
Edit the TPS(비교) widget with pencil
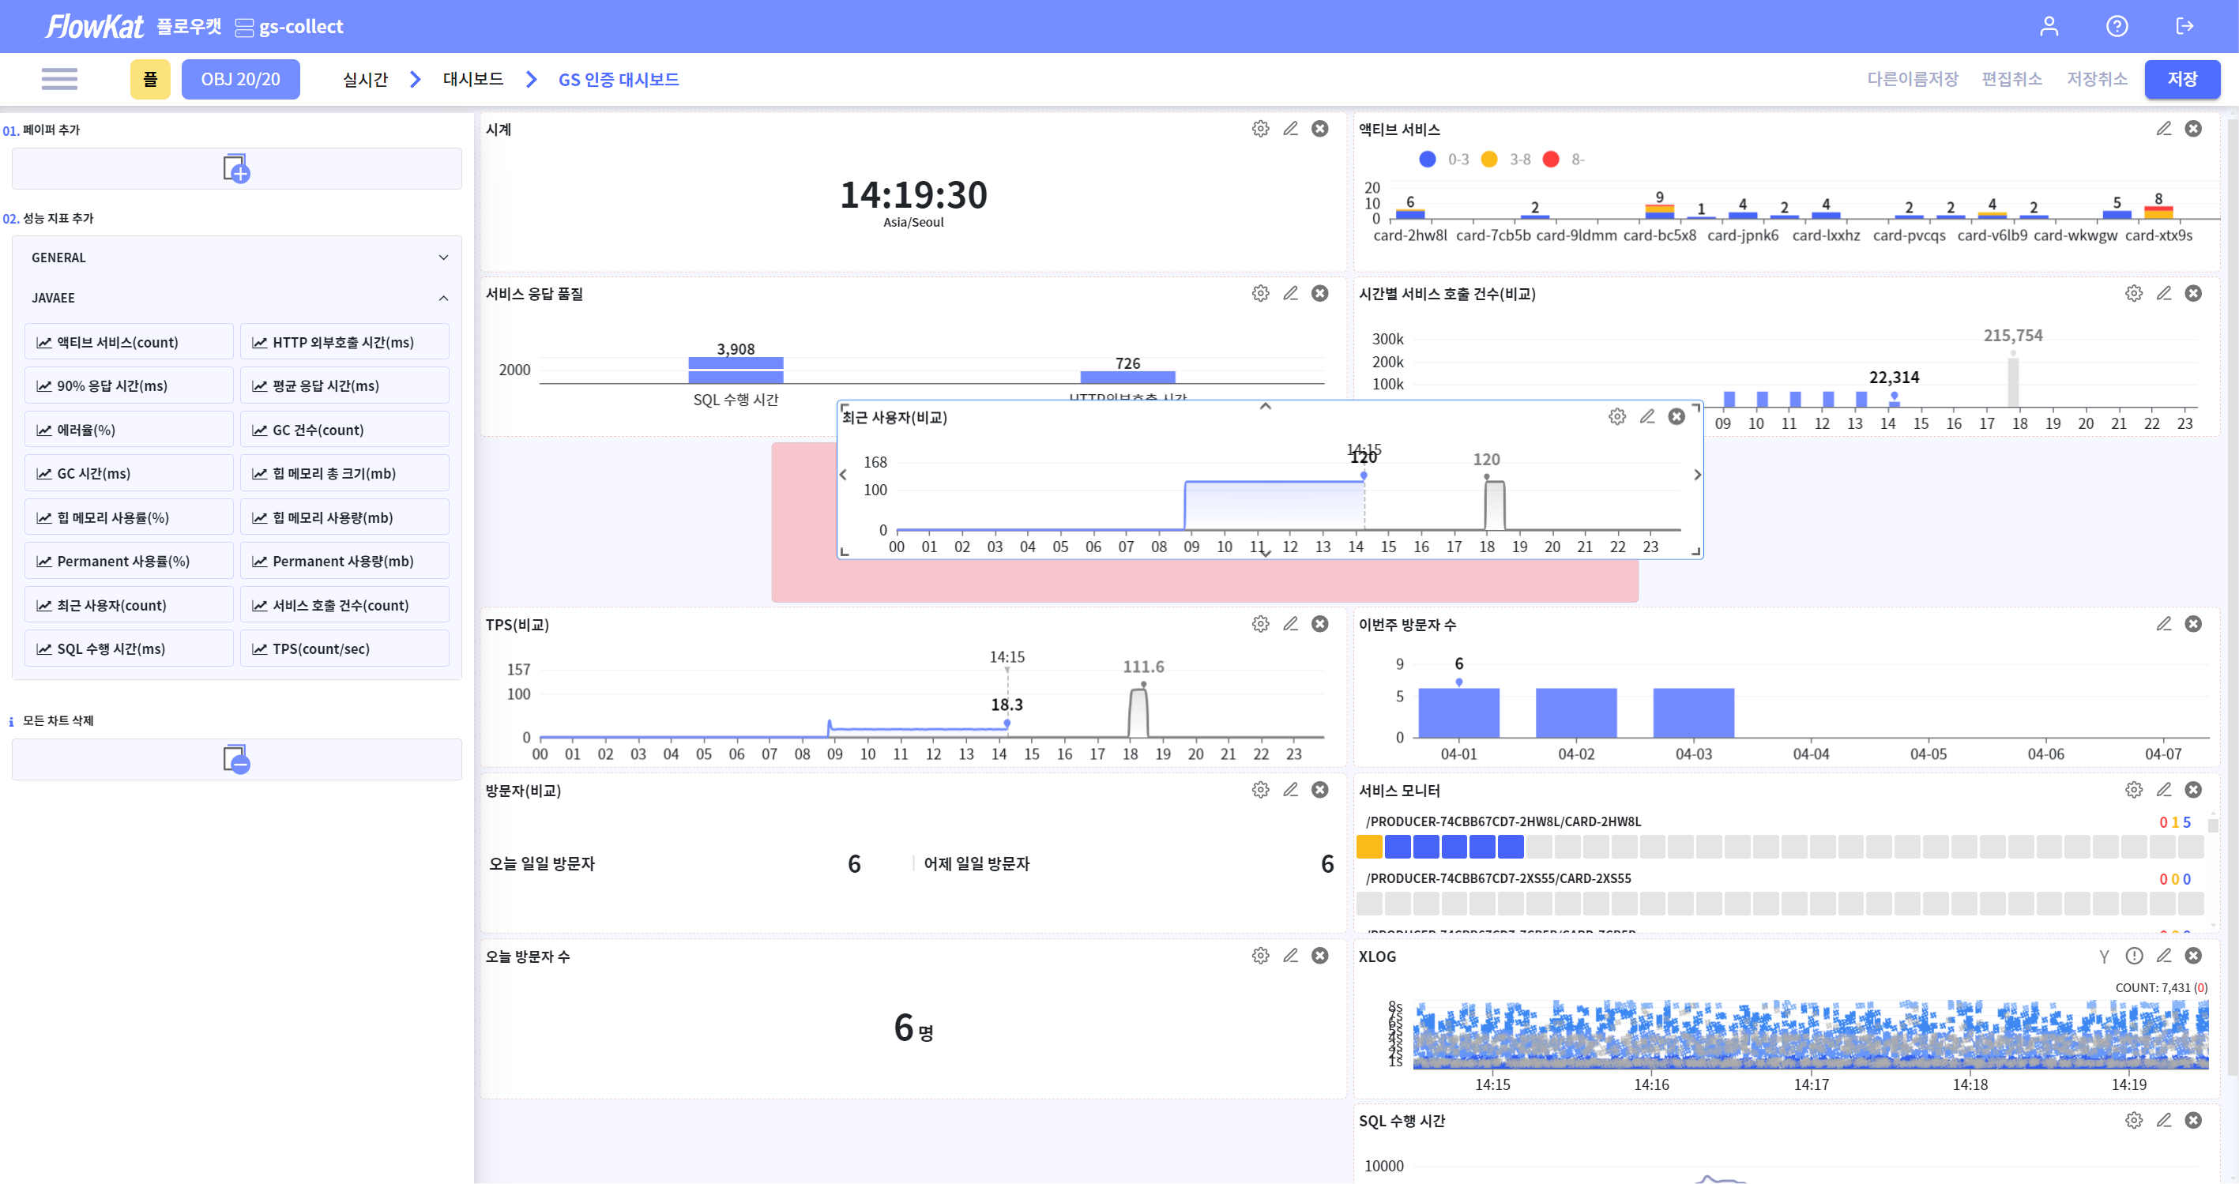point(1290,624)
